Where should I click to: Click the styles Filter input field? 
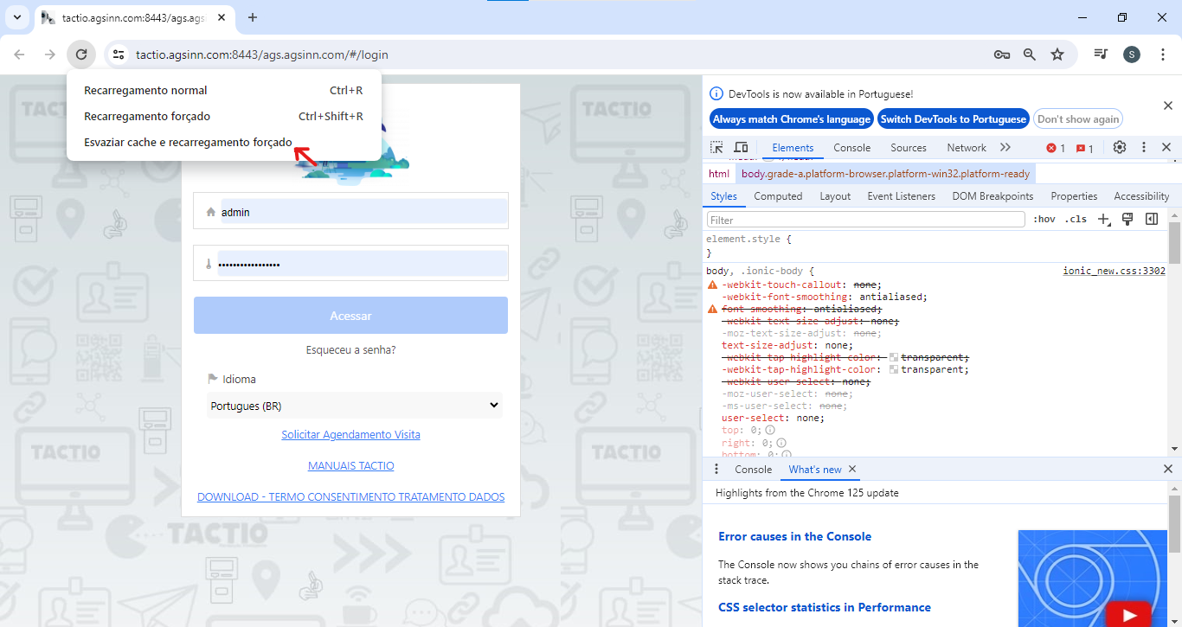(865, 220)
